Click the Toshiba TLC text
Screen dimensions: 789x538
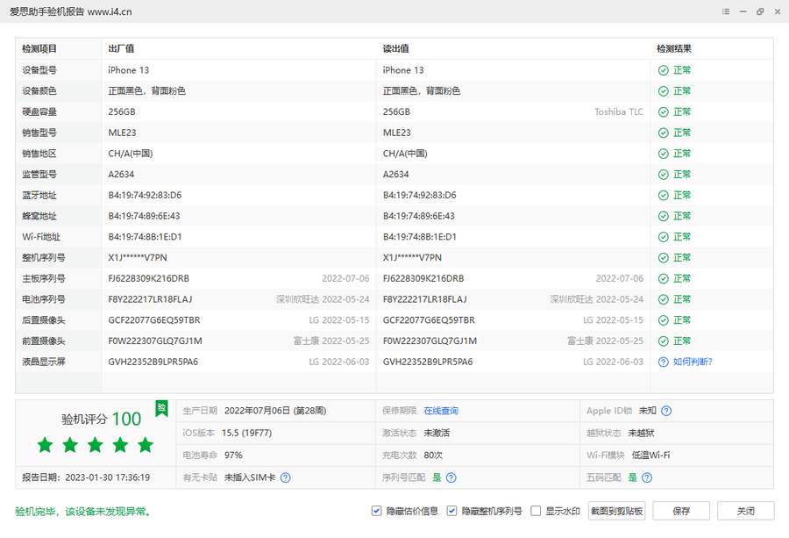[x=619, y=111]
